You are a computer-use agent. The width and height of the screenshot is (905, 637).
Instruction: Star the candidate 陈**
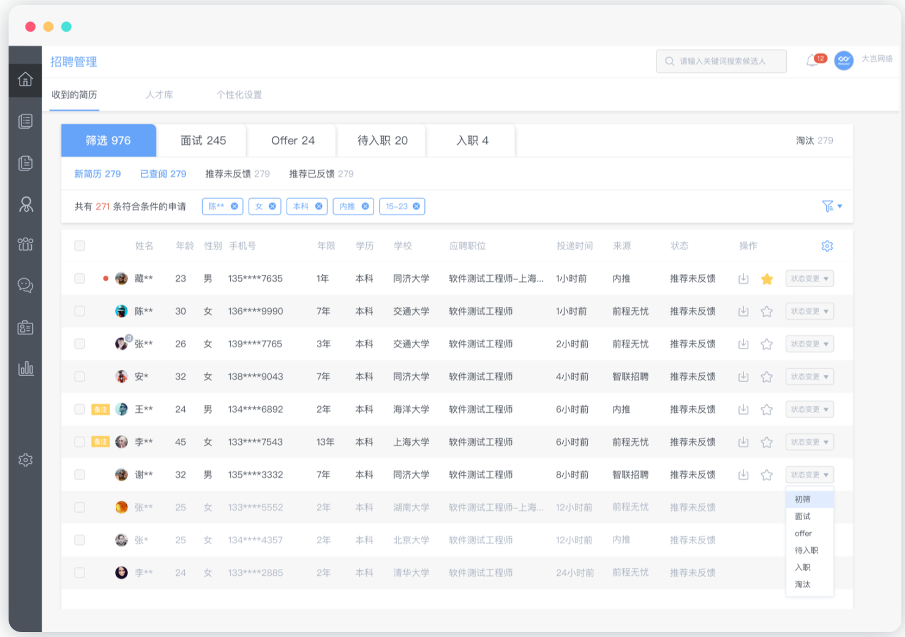(x=767, y=311)
